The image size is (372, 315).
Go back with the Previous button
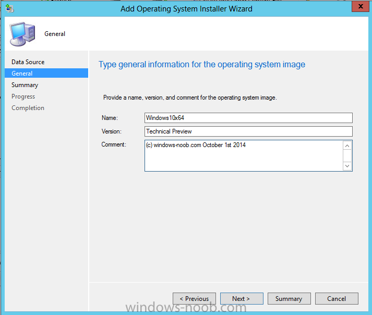point(194,299)
